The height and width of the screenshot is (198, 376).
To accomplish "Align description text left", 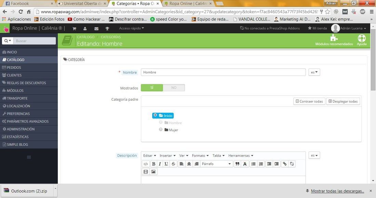I will (x=182, y=164).
